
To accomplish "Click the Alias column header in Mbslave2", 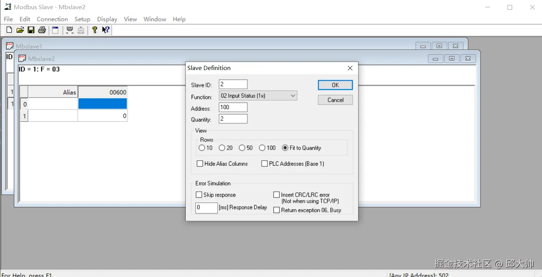I will [52, 92].
